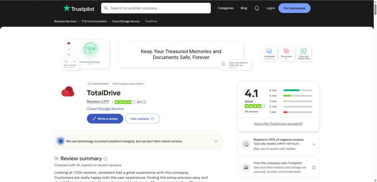Click Log in in the header
This screenshot has height=182, width=377.
pyautogui.click(x=271, y=8)
